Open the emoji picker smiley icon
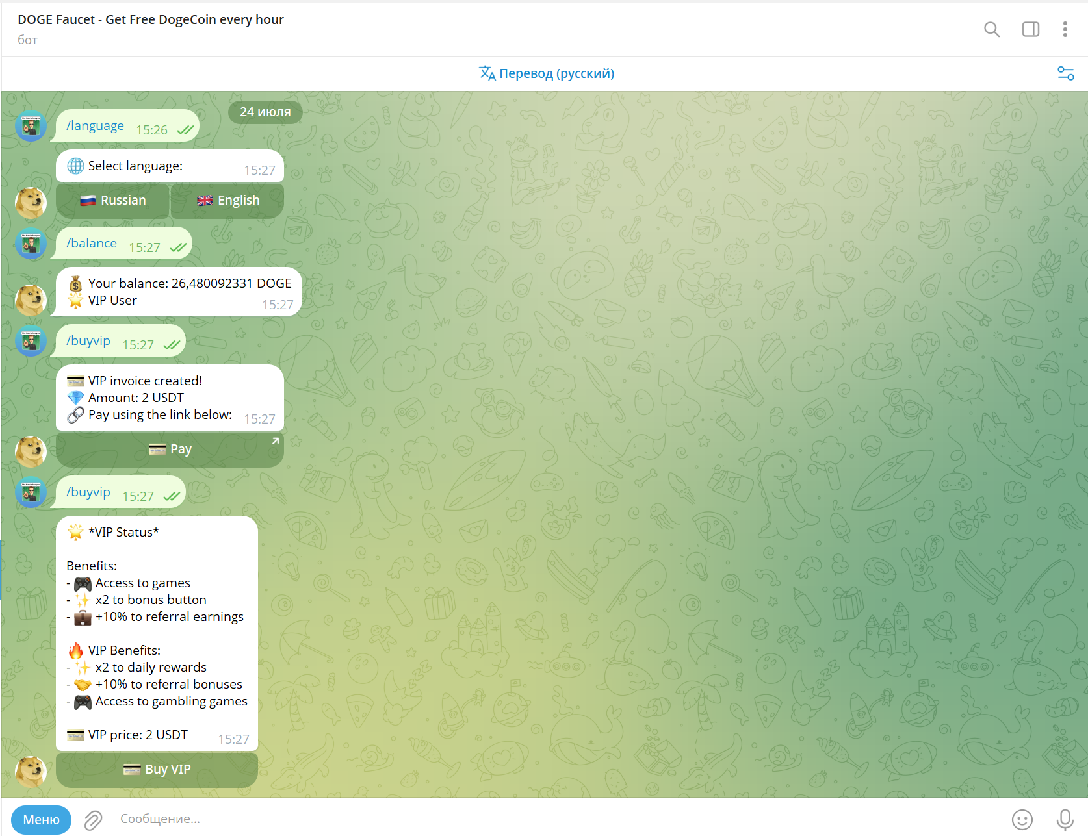The height and width of the screenshot is (836, 1088). coord(1022,820)
